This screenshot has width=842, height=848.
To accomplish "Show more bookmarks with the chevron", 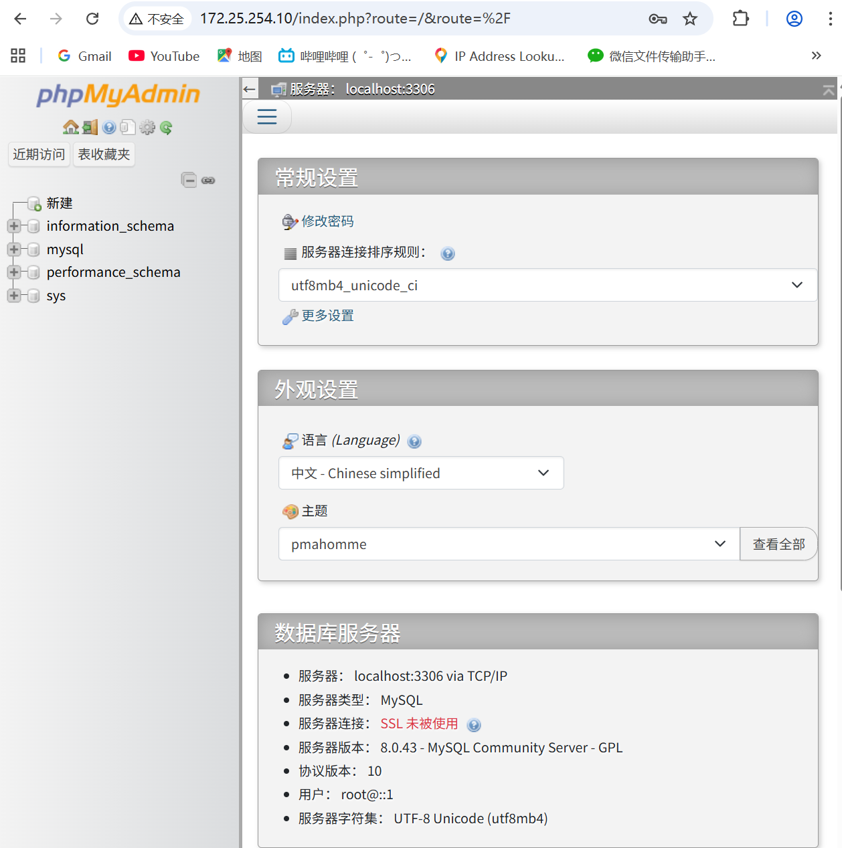I will 816,56.
